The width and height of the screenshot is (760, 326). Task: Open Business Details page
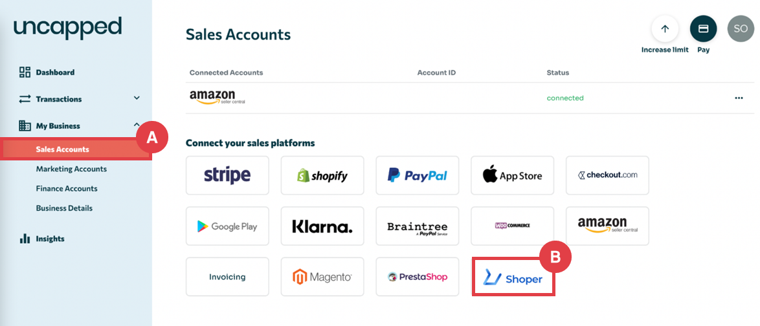(x=64, y=208)
